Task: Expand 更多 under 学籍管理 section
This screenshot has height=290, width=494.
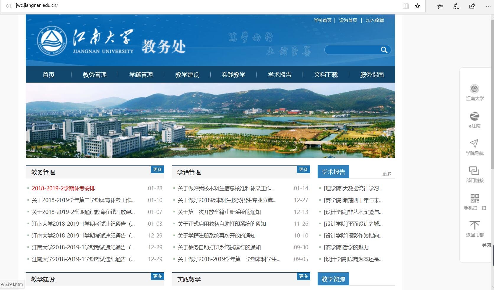Action: [303, 169]
